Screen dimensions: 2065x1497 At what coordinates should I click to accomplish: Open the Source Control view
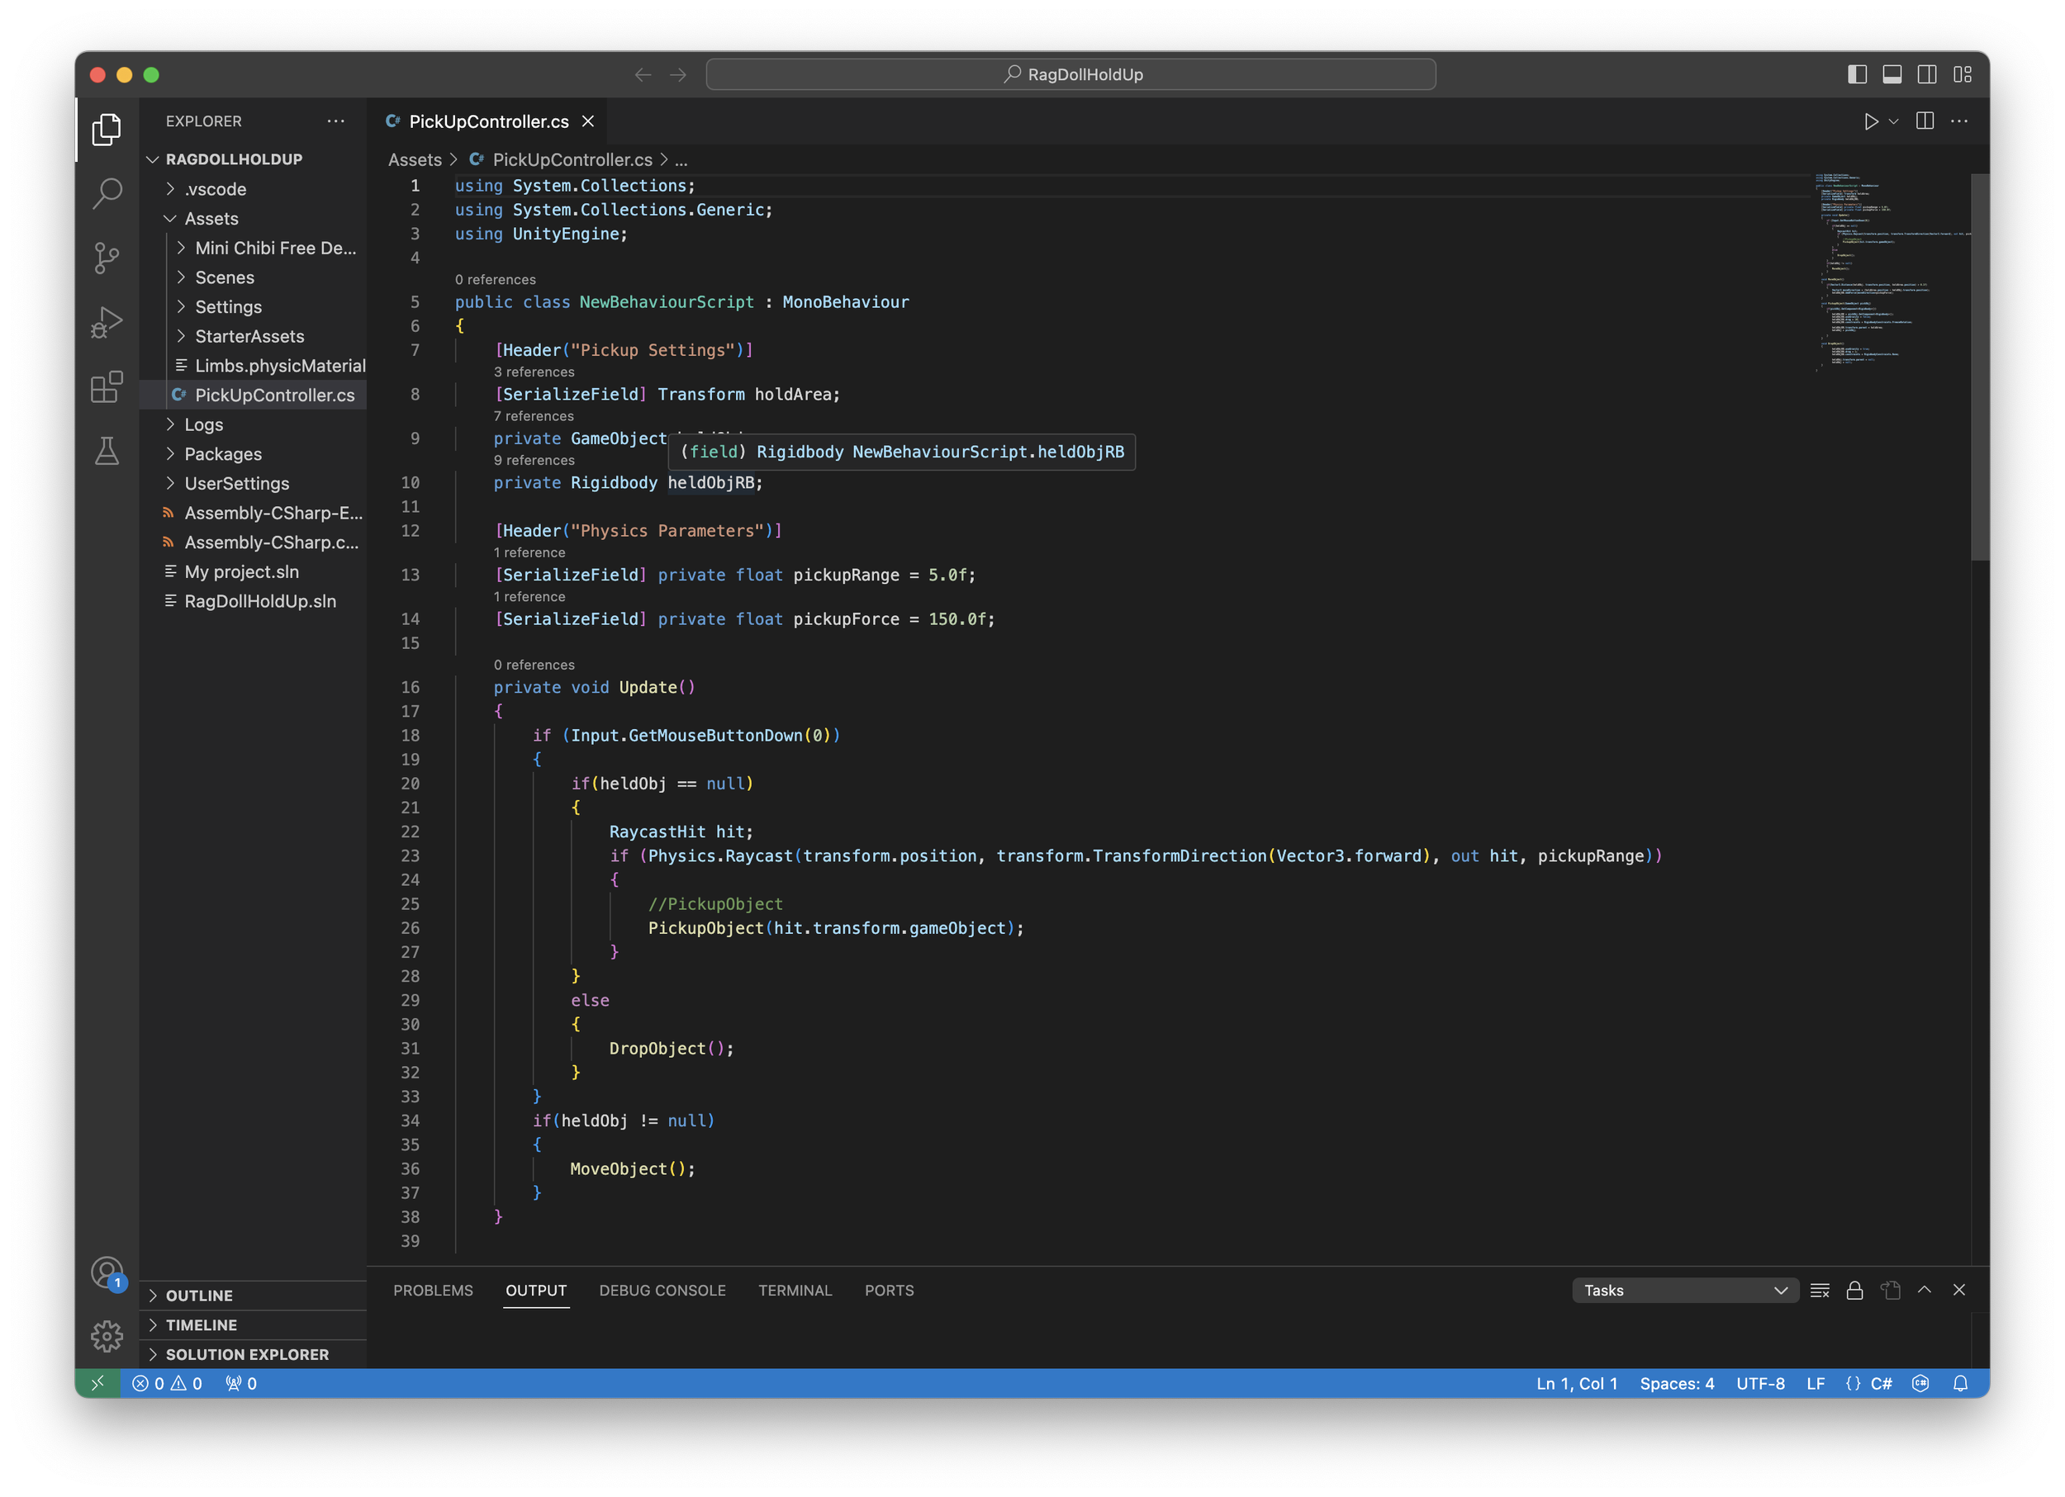pyautogui.click(x=107, y=258)
